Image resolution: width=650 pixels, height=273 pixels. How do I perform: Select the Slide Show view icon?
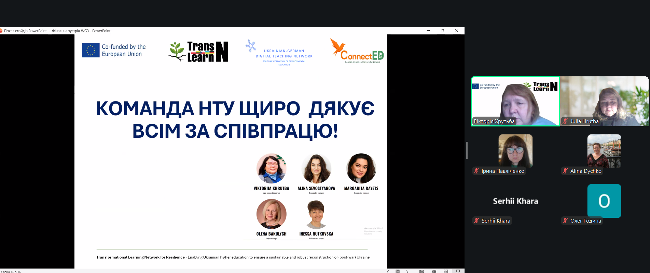[458, 271]
